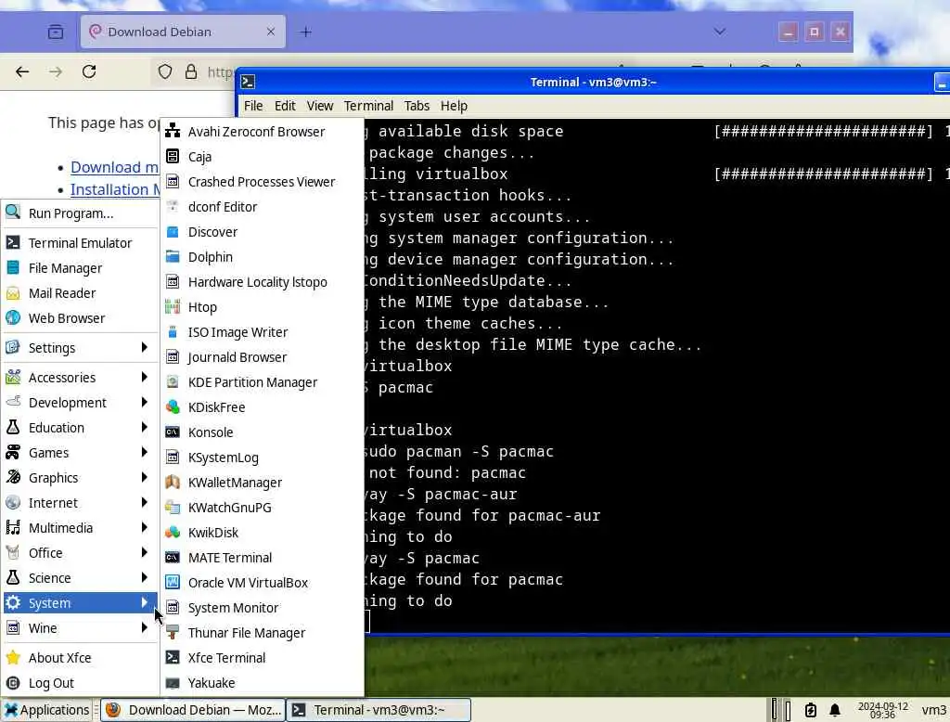Click notification bell in system tray

click(835, 710)
